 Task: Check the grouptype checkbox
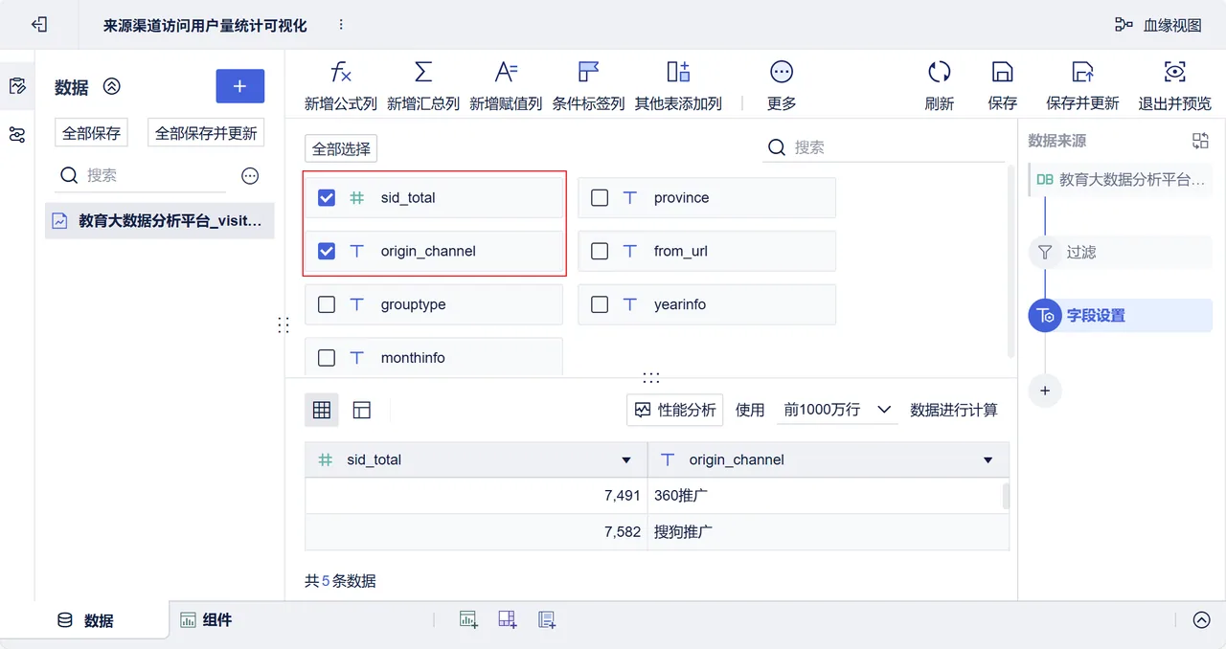327,304
